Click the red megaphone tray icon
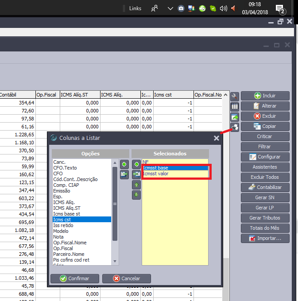Image resolution: width=298 pixels, height=301 pixels. [x=233, y=8]
